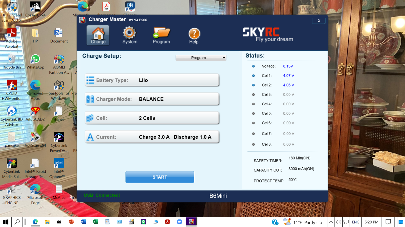Close the Charger Master window
The width and height of the screenshot is (405, 227).
point(319,21)
